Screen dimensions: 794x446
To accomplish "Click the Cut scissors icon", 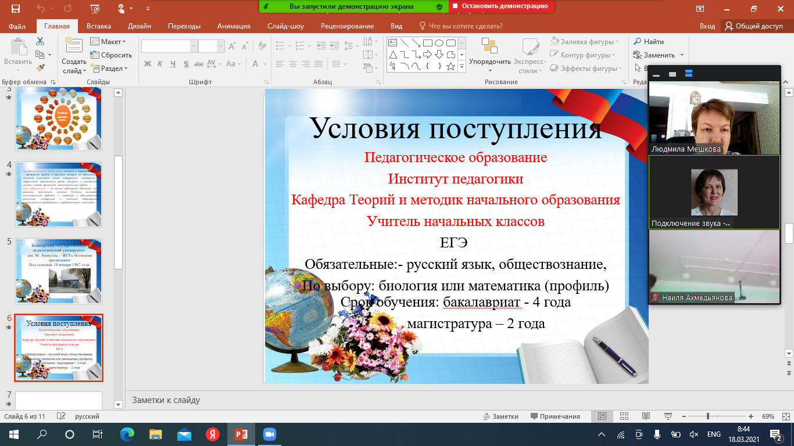I will tap(40, 41).
